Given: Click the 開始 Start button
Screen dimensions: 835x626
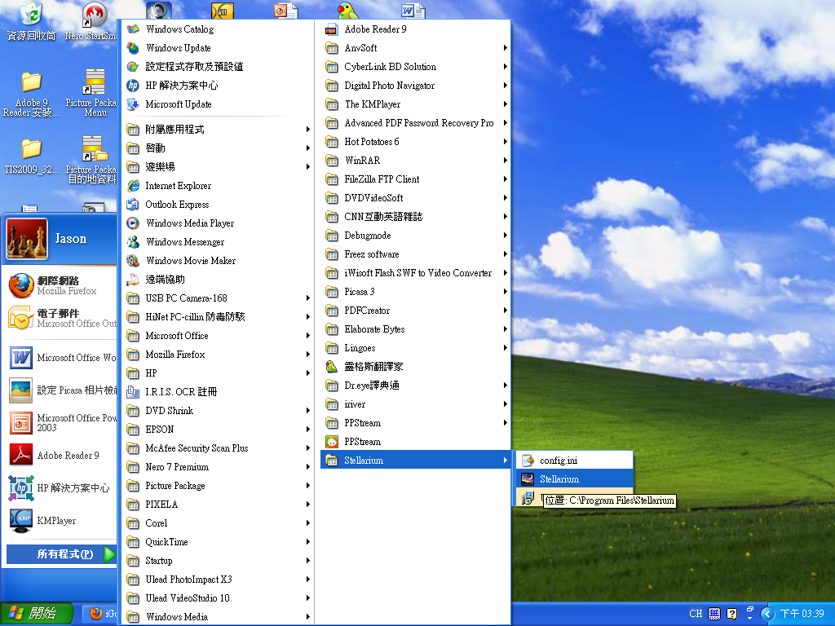Looking at the screenshot, I should [36, 614].
